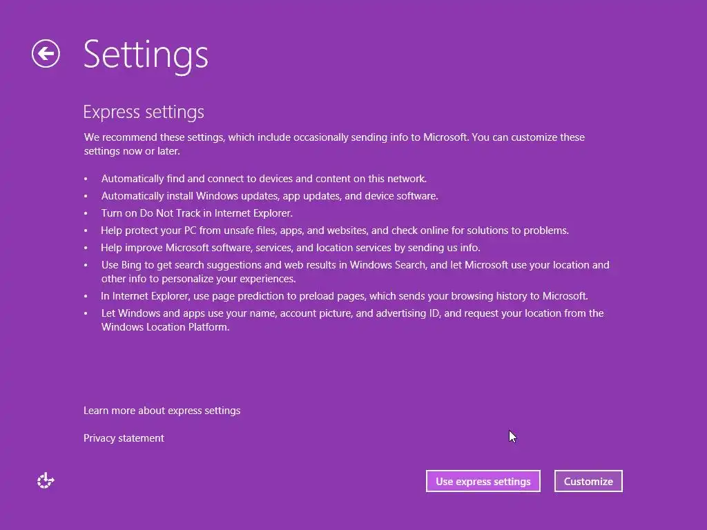The width and height of the screenshot is (707, 530).
Task: Click the 'We recommend these settings' paragraph
Action: click(x=334, y=144)
